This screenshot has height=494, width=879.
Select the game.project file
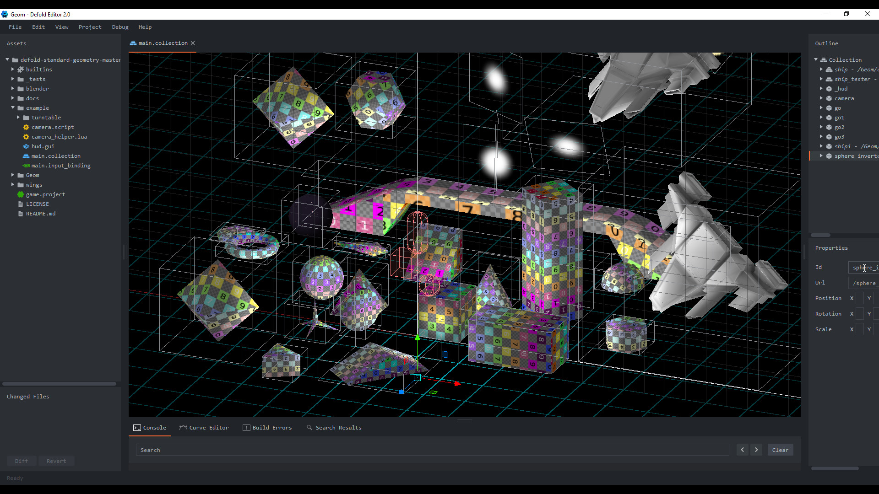[45, 194]
